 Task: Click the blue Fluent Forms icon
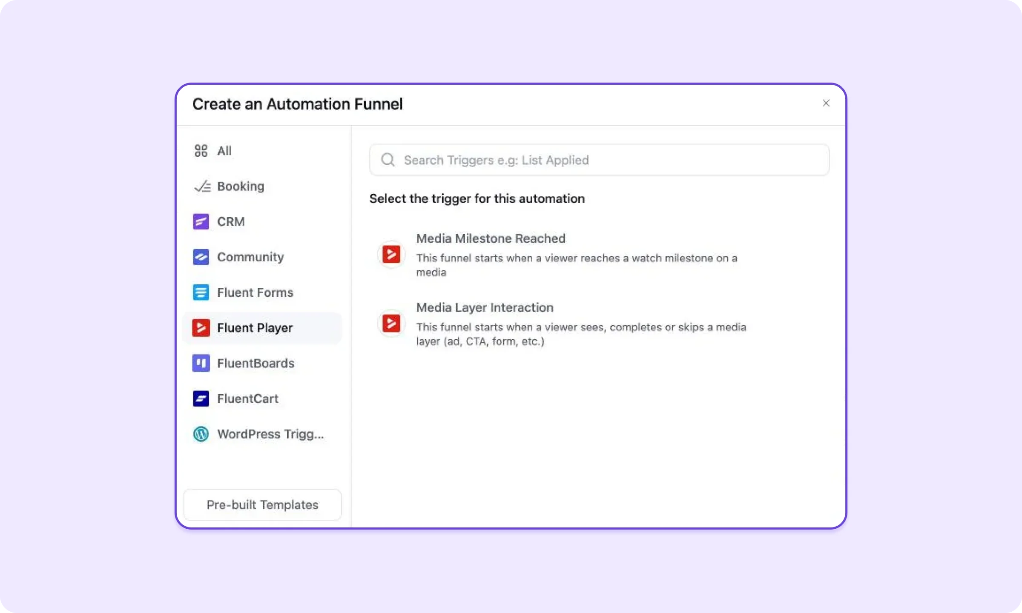point(201,292)
